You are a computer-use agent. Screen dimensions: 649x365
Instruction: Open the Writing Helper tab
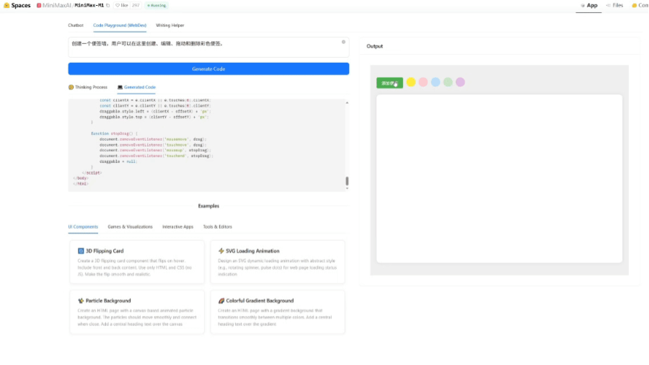(x=170, y=25)
